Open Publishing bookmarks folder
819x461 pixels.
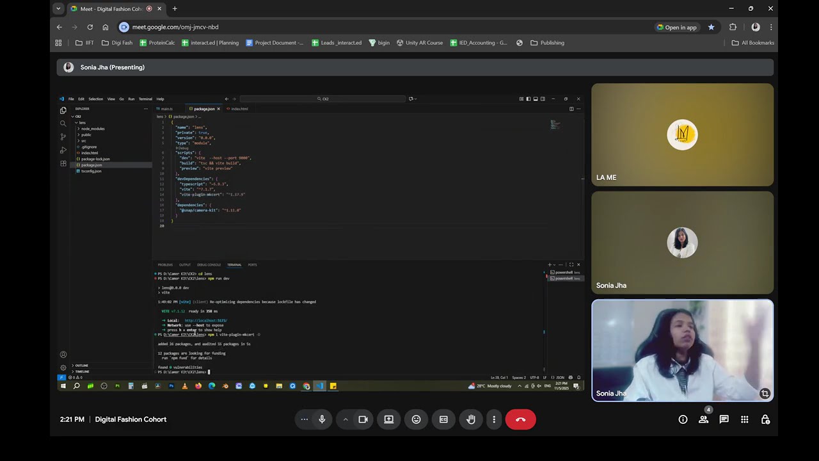pos(548,43)
